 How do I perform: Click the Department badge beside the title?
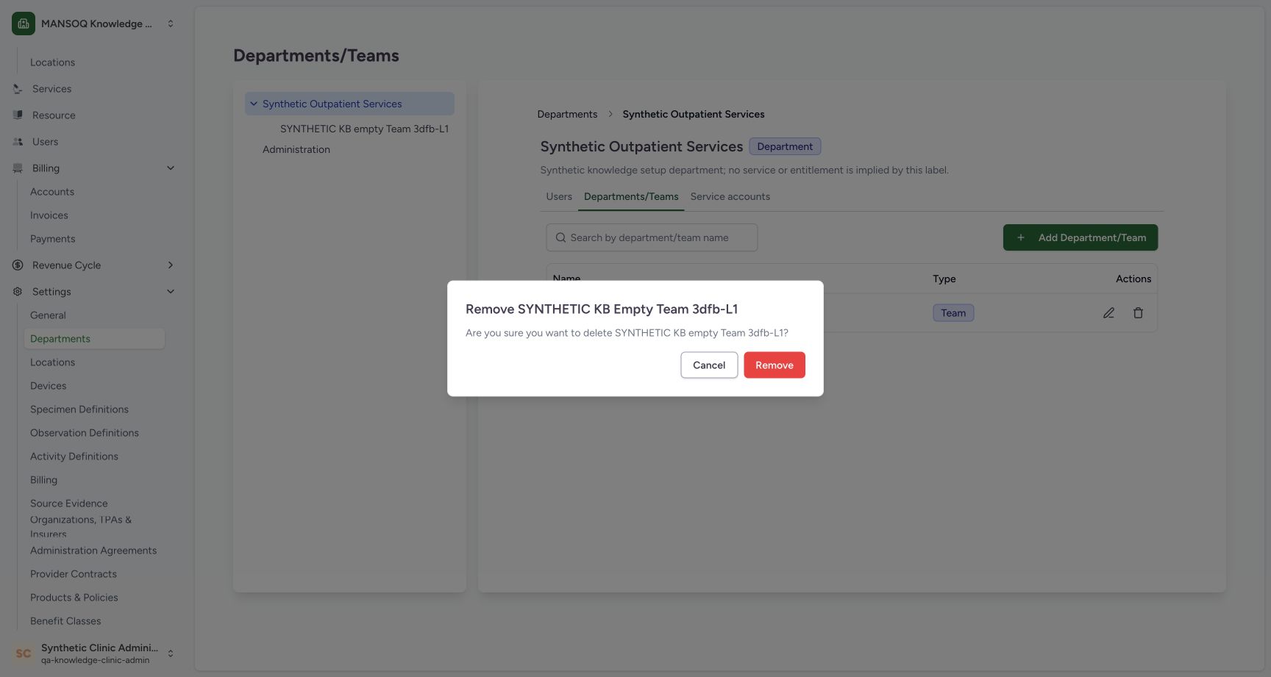(x=785, y=146)
